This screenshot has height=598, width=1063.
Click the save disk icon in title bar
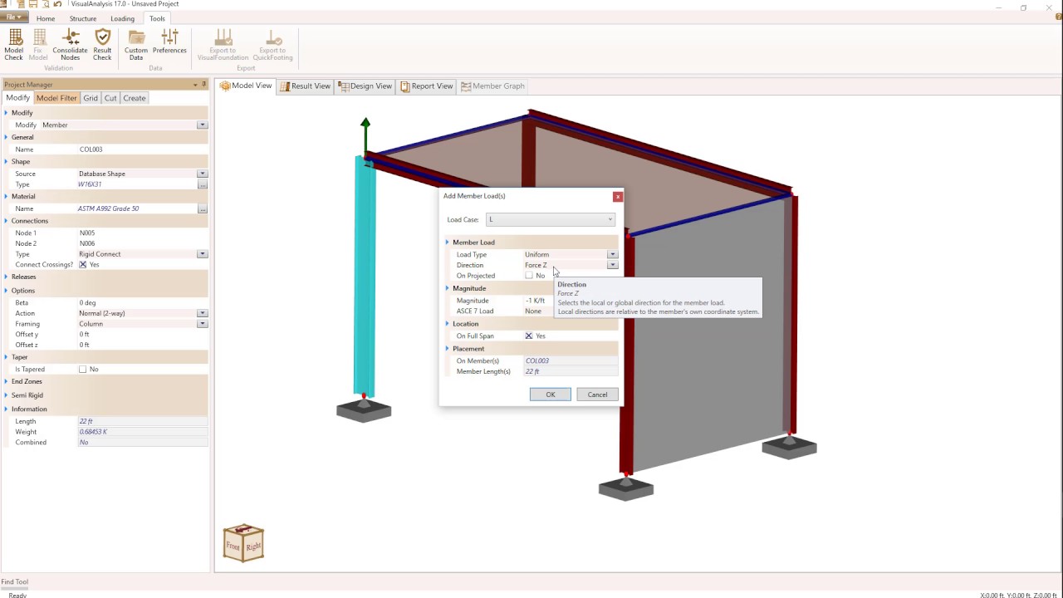[x=32, y=4]
